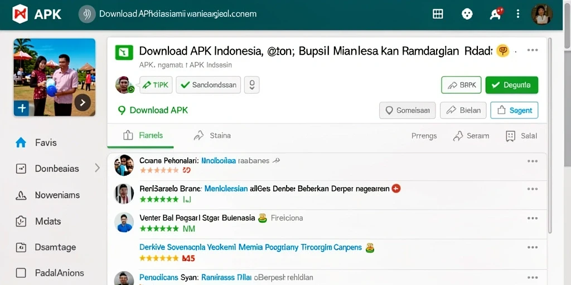This screenshot has width=571, height=285.
Task: Open Doinbeaias in the sidebar
Action: point(47,169)
